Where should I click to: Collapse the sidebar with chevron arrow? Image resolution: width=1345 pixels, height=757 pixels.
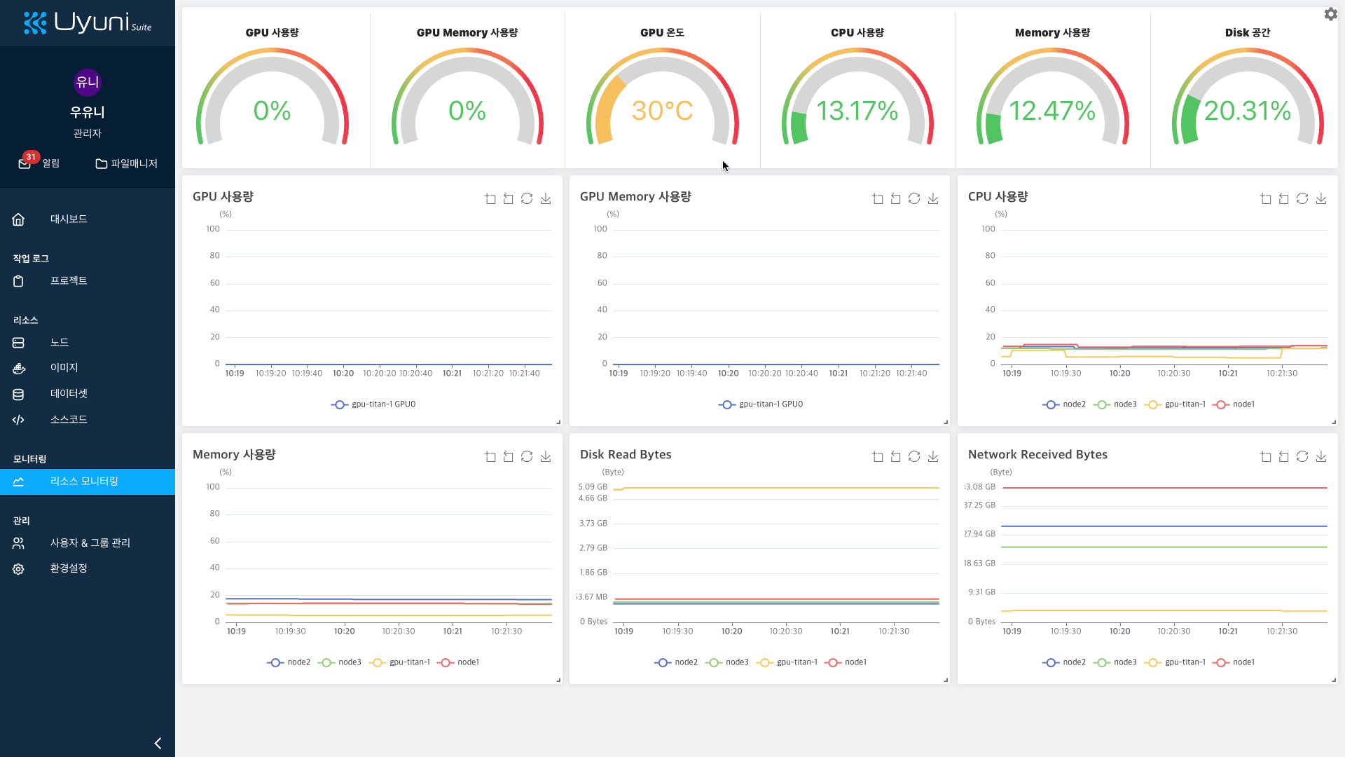[x=158, y=743]
